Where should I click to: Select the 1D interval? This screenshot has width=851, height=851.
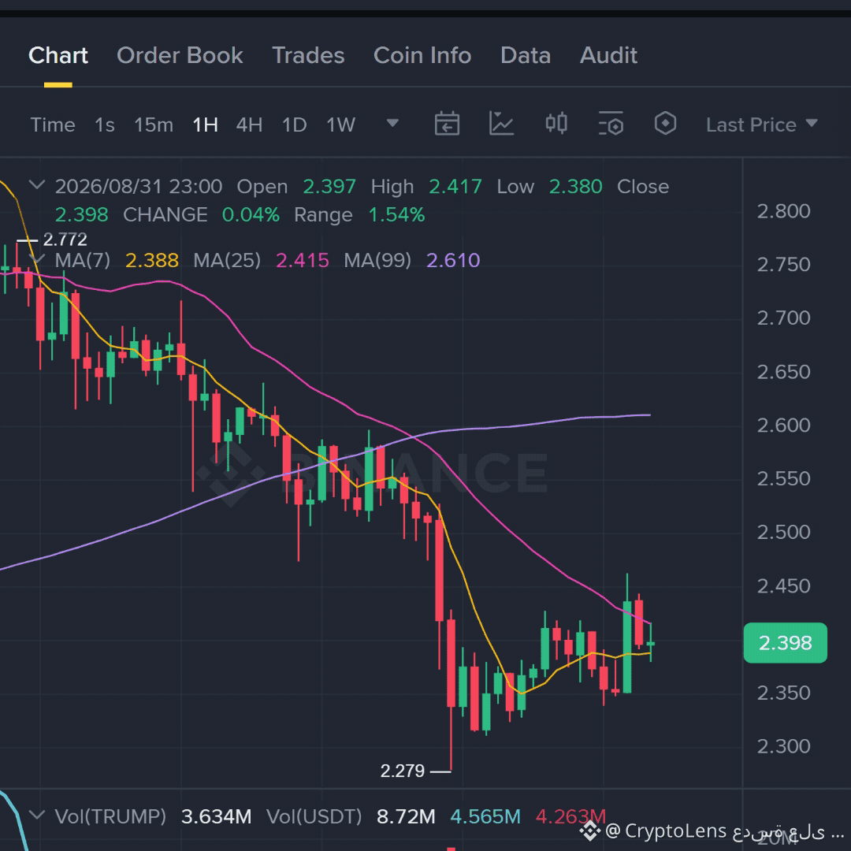point(294,124)
